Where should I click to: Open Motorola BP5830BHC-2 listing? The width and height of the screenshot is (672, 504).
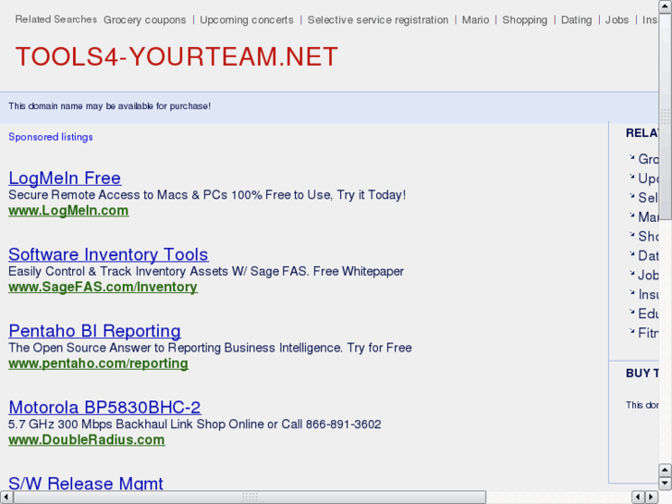104,407
